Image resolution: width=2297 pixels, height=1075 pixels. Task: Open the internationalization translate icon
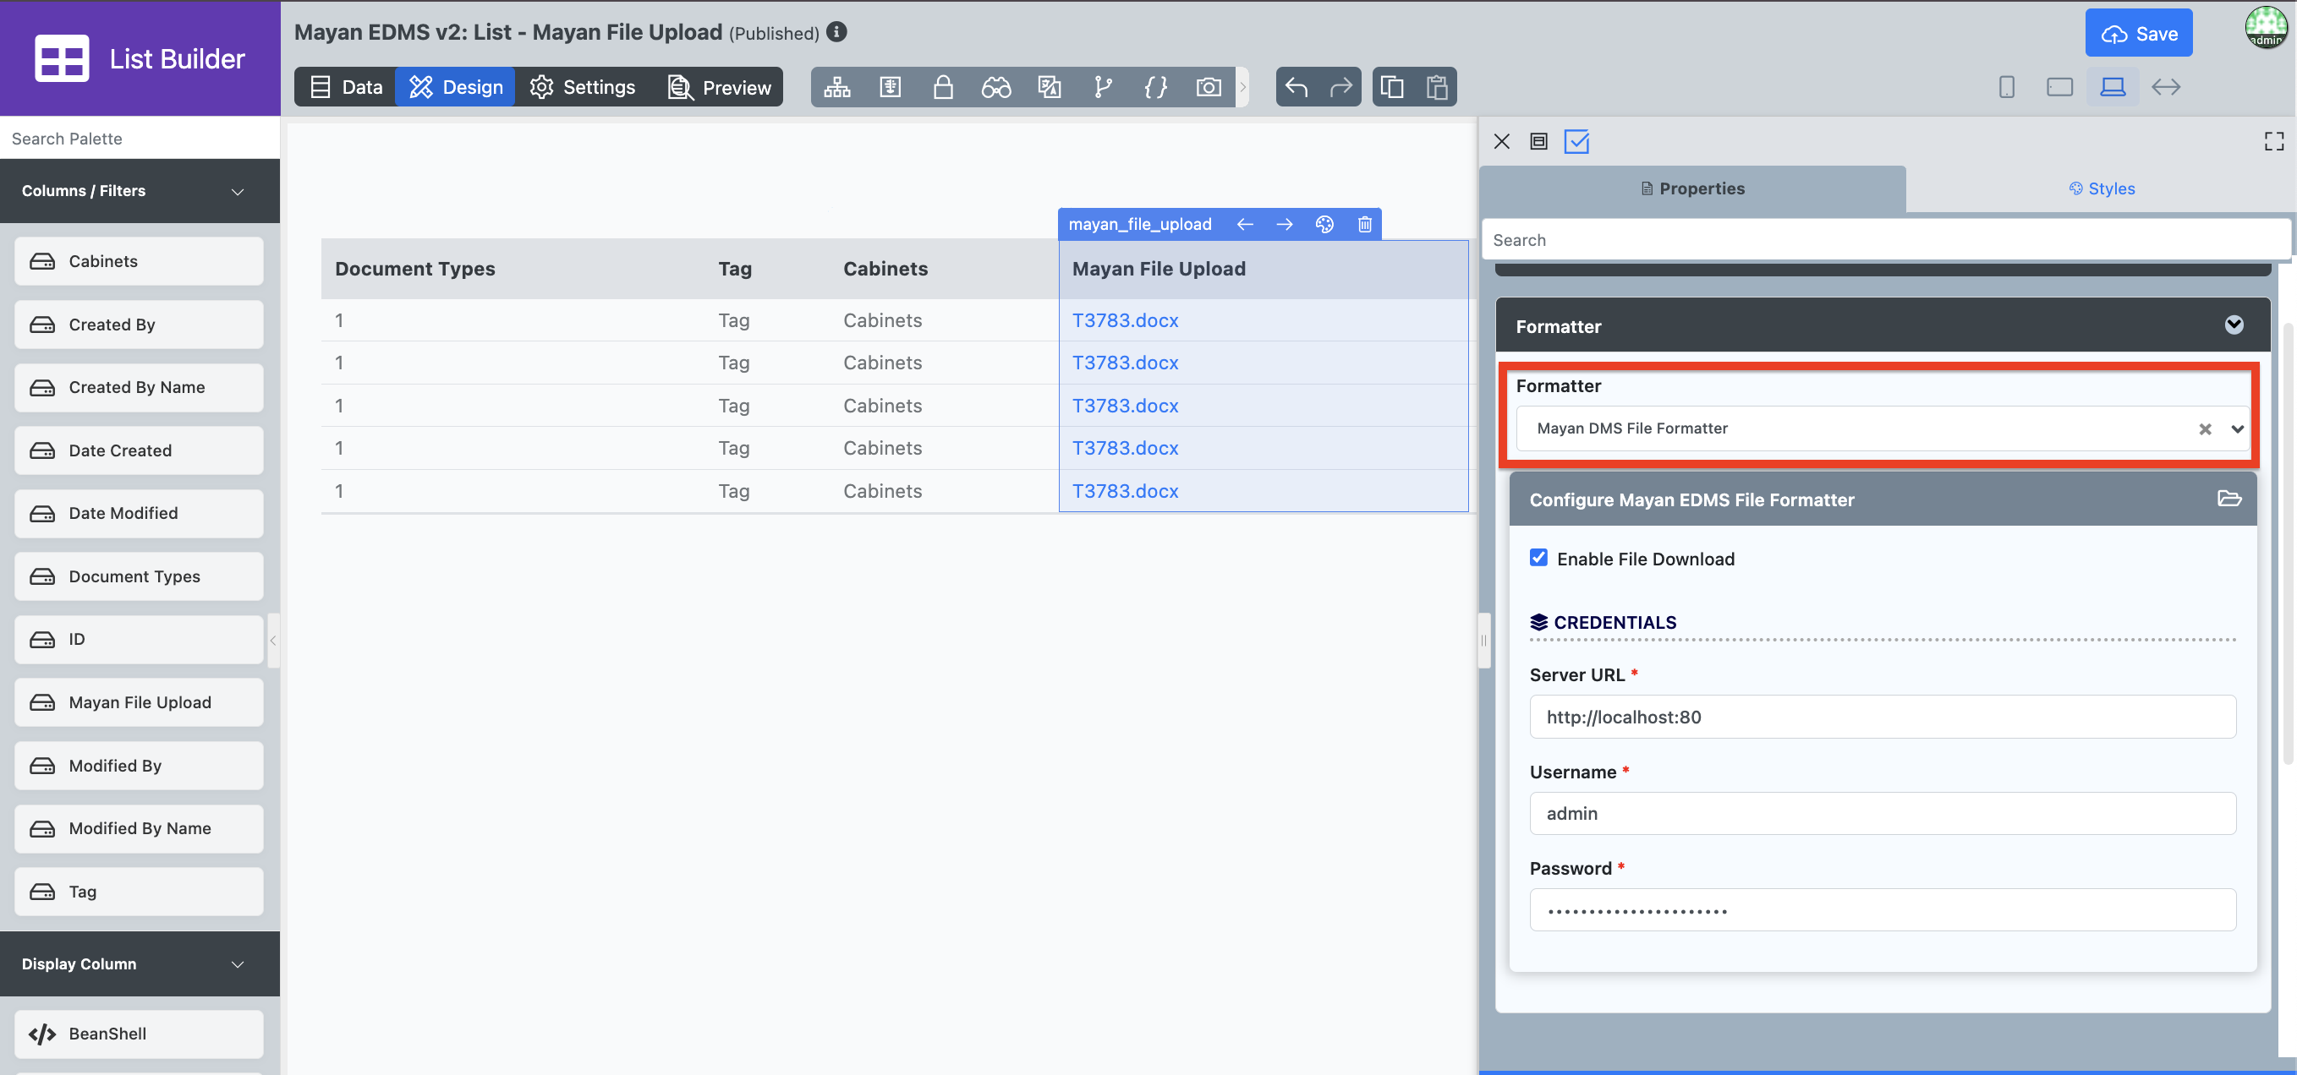(x=1050, y=87)
